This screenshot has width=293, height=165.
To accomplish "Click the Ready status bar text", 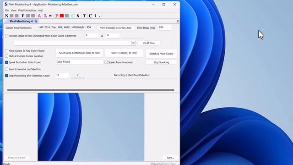I will click(7, 164).
